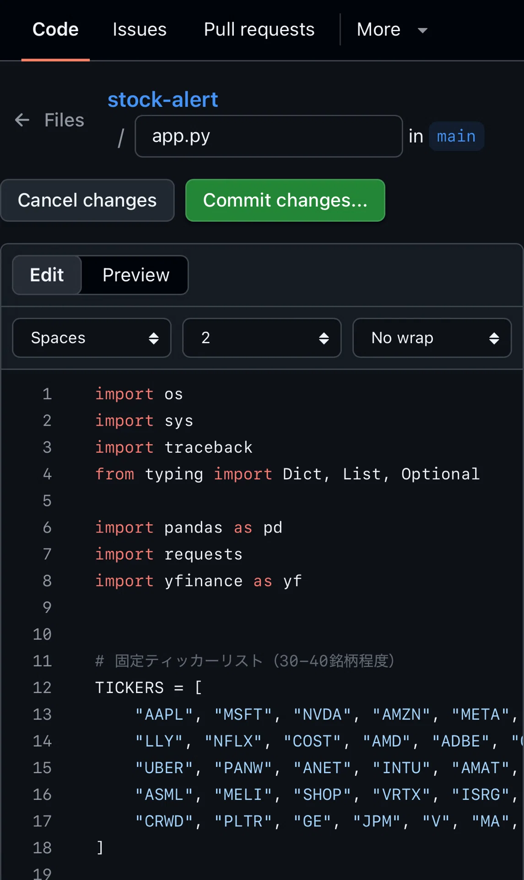Switch to Edit mode

(47, 275)
